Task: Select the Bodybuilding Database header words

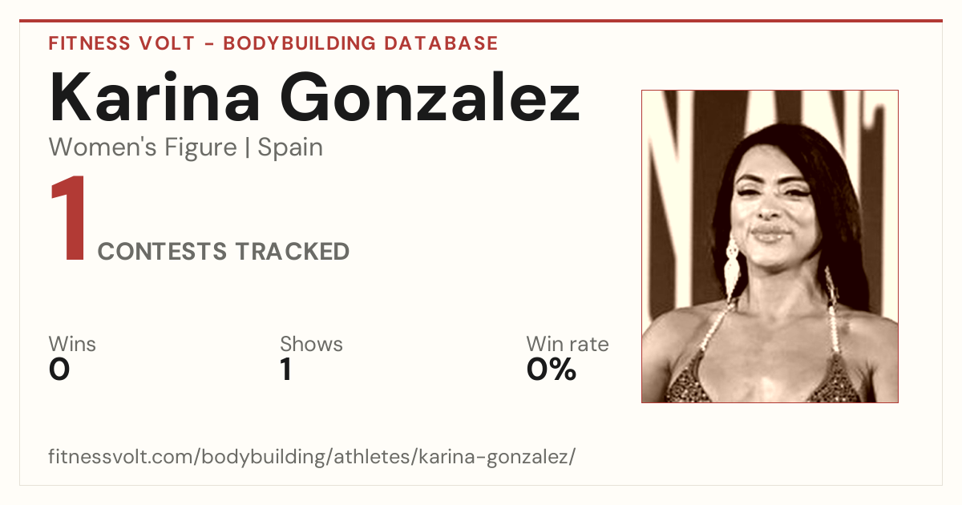Action: pyautogui.click(x=361, y=43)
